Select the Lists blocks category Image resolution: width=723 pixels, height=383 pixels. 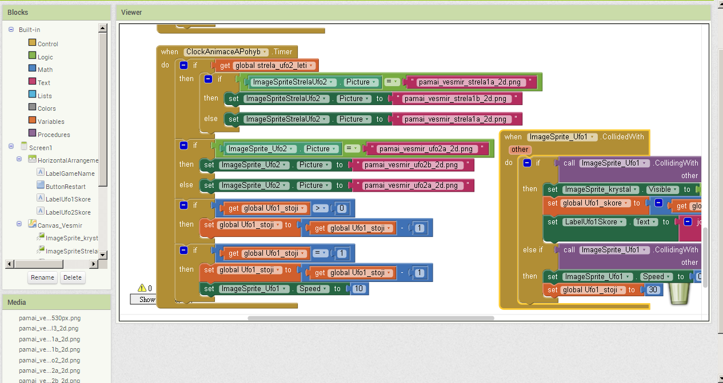[x=40, y=96]
